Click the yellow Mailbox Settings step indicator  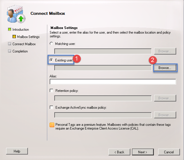coord(14,37)
